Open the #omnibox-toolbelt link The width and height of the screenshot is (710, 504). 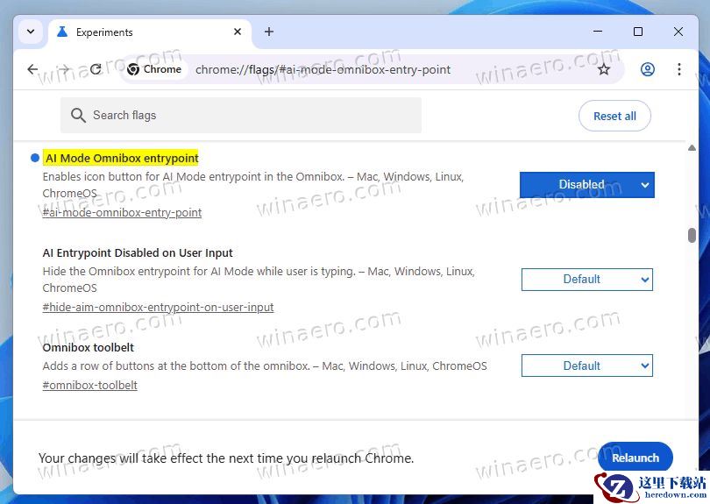click(89, 386)
